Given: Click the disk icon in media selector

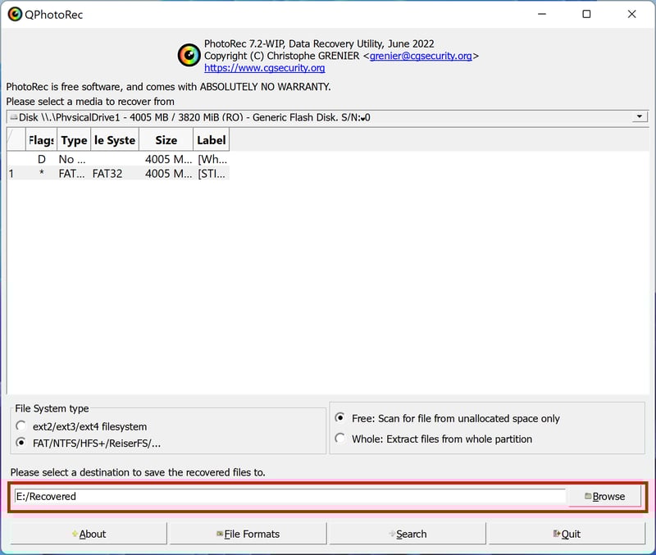Looking at the screenshot, I should (13, 118).
